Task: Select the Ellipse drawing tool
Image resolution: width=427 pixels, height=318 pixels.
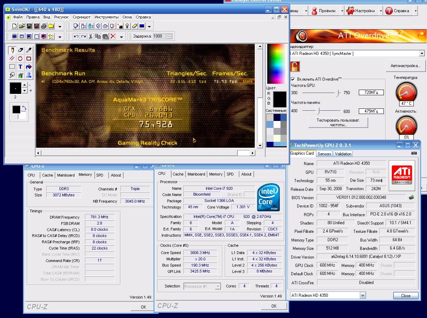Action: pyautogui.click(x=21, y=59)
